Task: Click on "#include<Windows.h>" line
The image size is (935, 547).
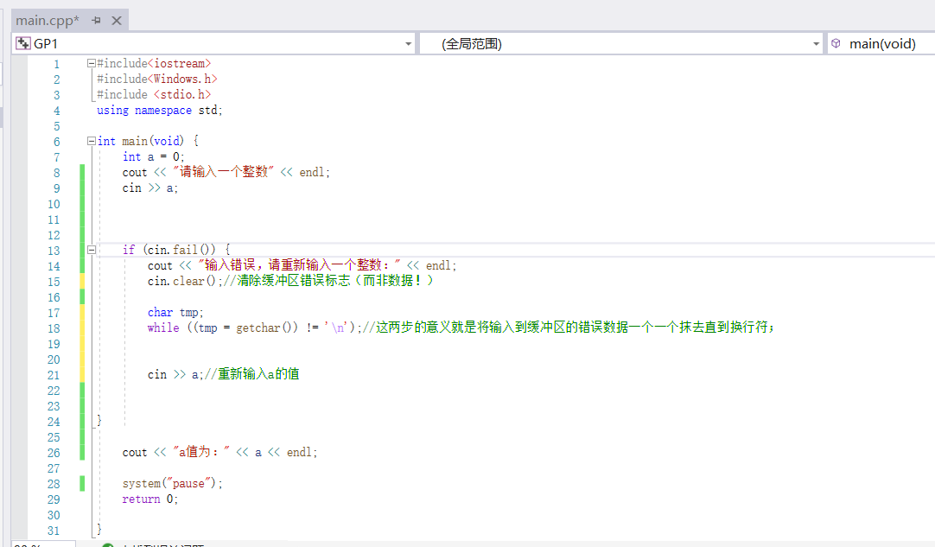Action: point(156,79)
